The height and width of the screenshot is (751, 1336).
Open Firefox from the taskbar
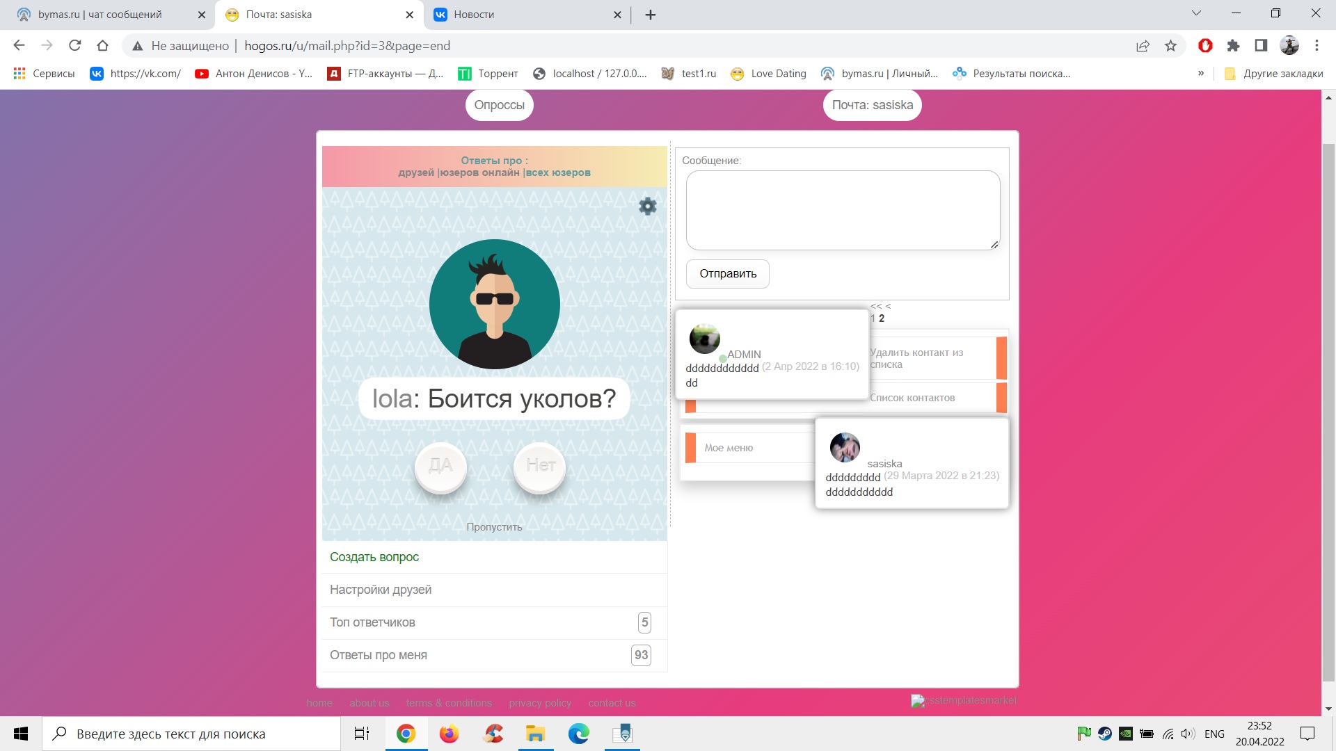[449, 734]
